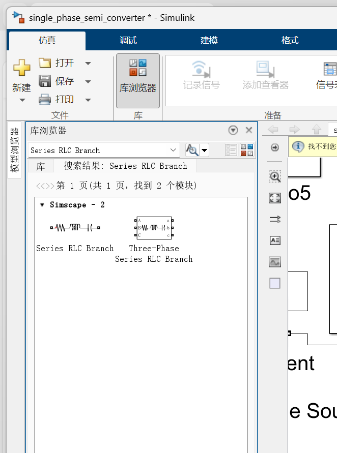The image size is (337, 453).
Task: Expand the 打印 dropdown arrow
Action: (x=88, y=100)
